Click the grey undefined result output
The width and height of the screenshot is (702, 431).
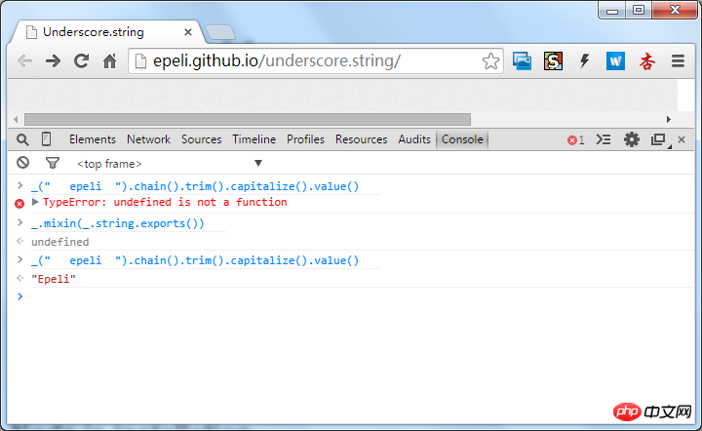[x=60, y=242]
